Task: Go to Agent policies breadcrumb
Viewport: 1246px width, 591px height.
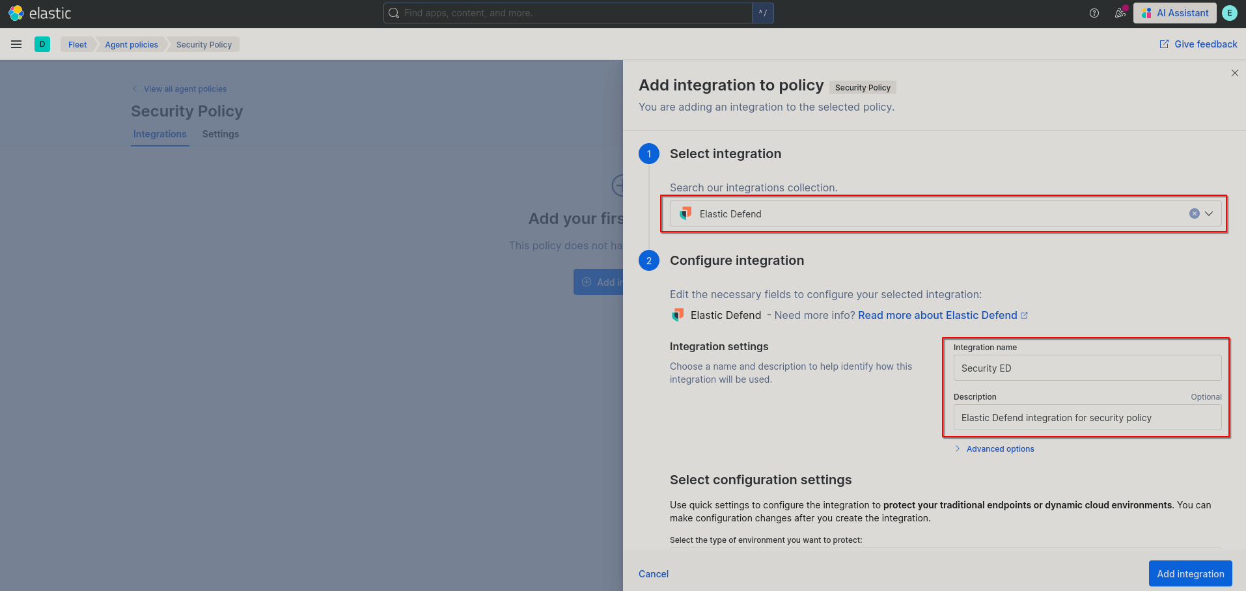Action: [x=132, y=44]
